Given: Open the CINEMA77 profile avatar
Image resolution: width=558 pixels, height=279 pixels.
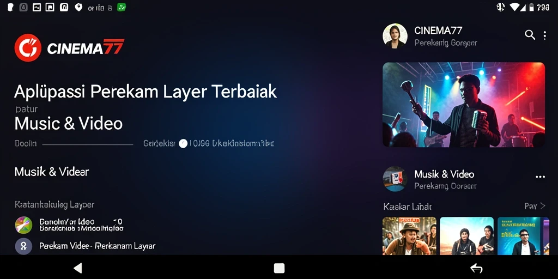Looking at the screenshot, I should 395,36.
